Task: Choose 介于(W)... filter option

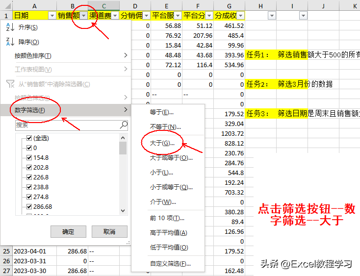Action: [x=168, y=202]
